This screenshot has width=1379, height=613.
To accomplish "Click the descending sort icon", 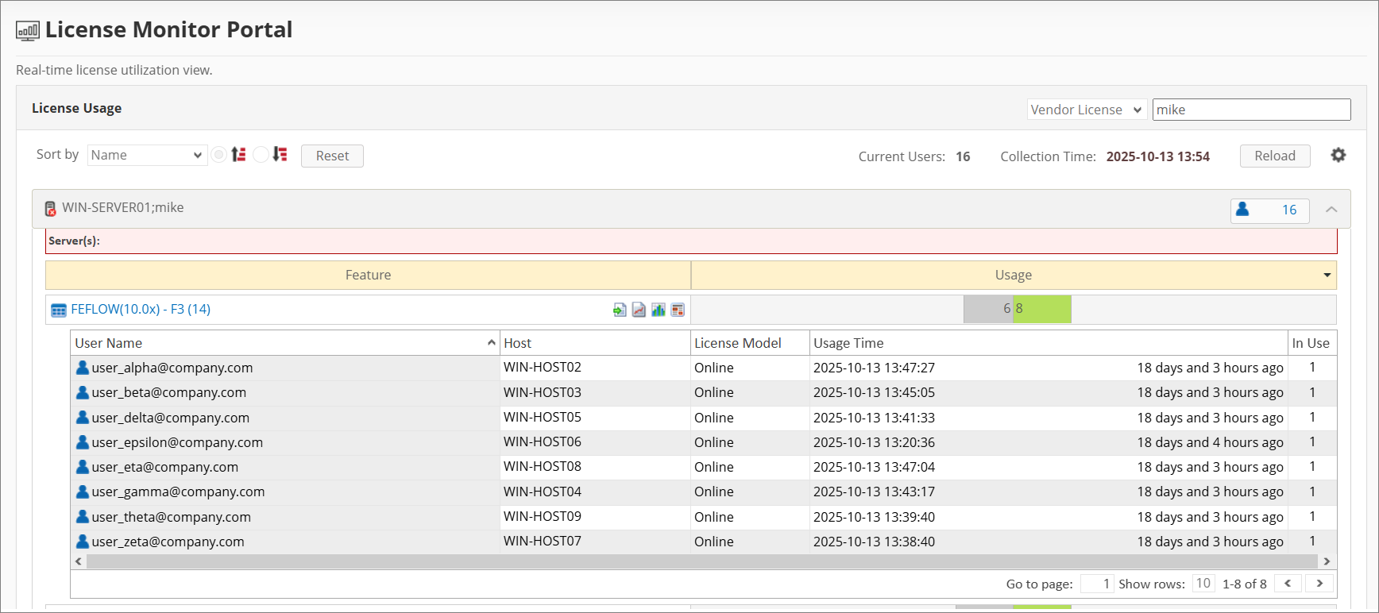I will pyautogui.click(x=280, y=155).
